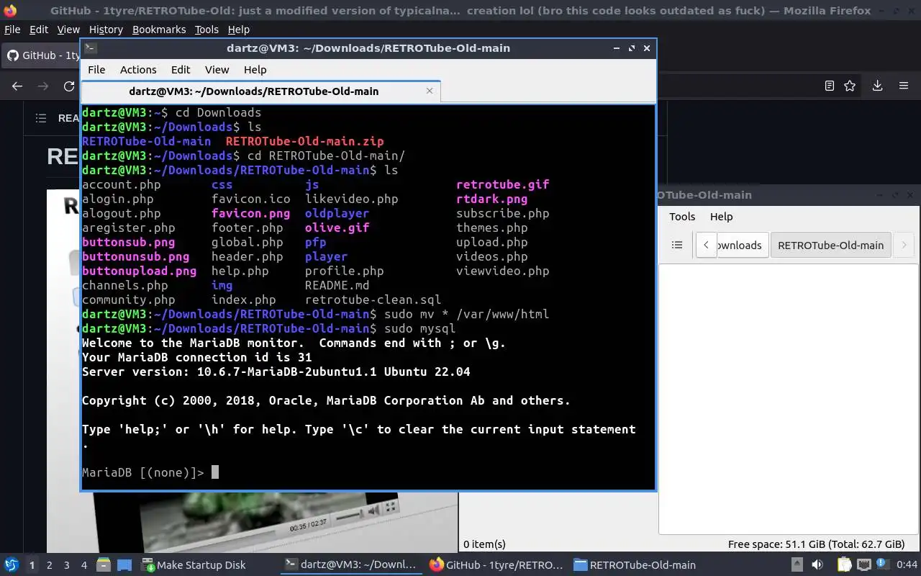Select terminal tab dartz@VM3 RETROTube-Old-main

tap(260, 91)
